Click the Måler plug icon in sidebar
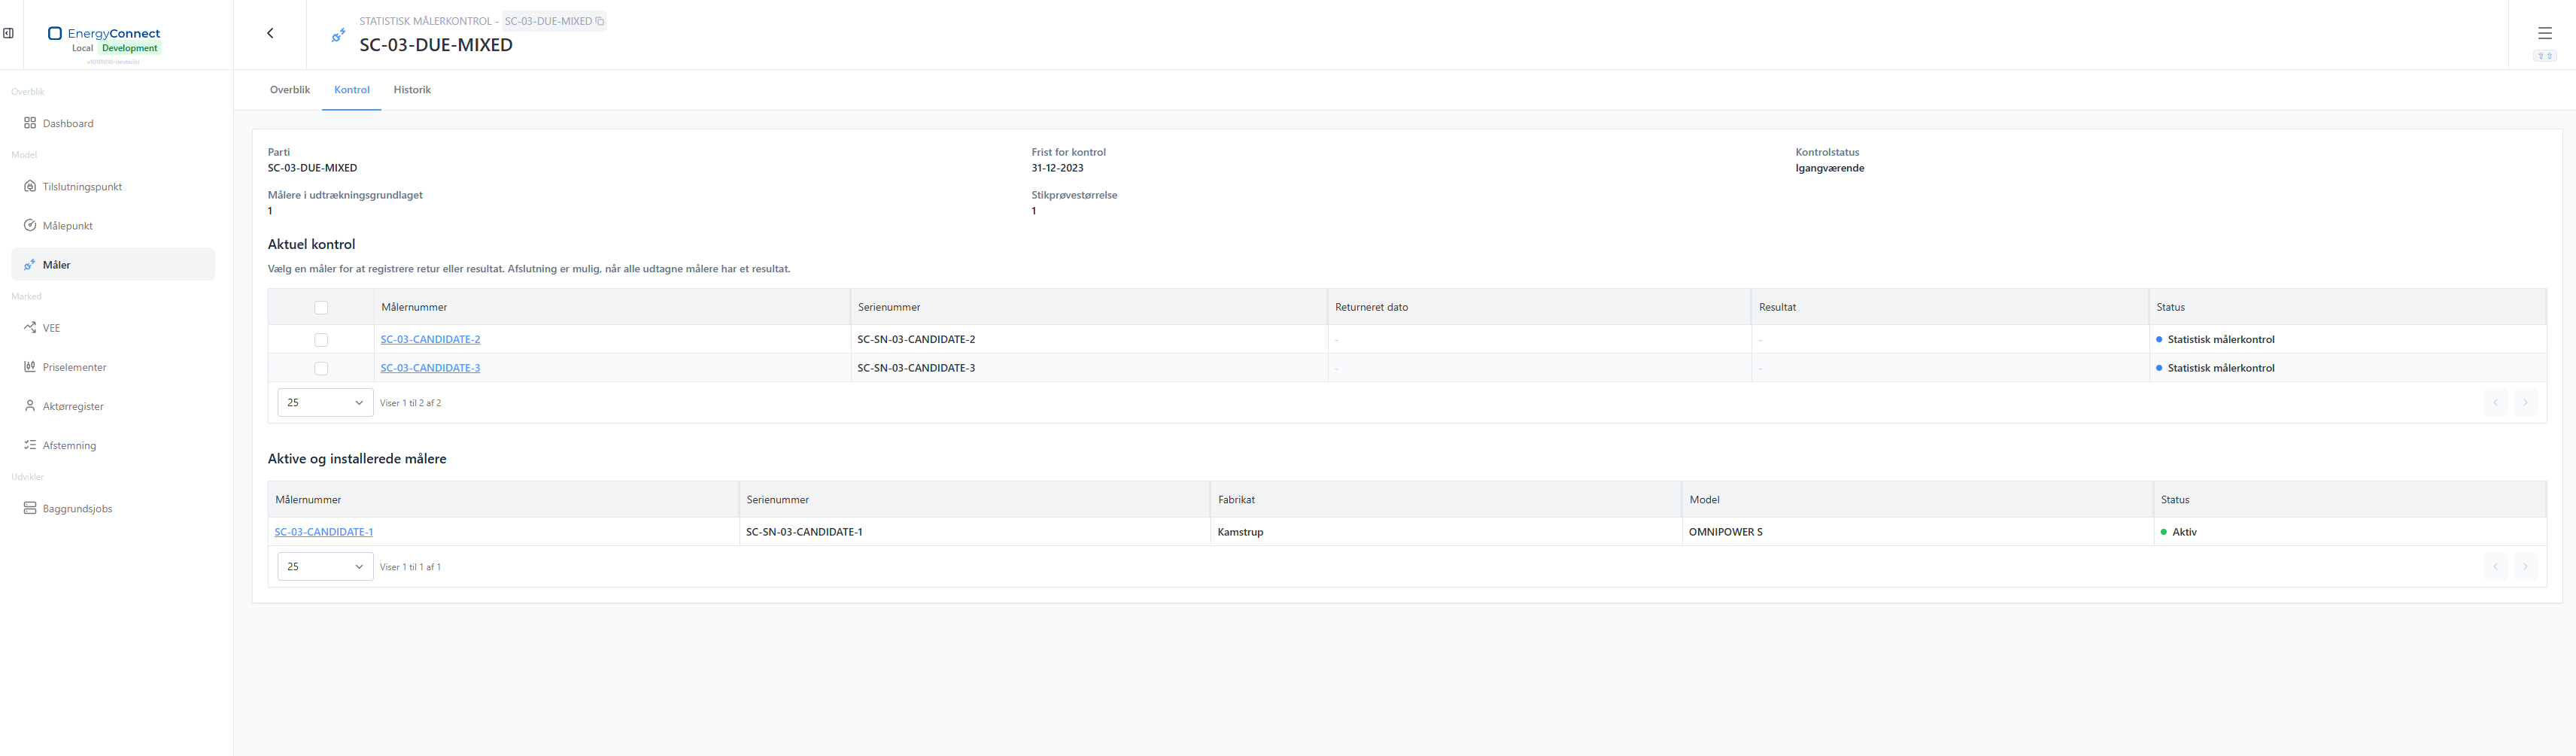Image resolution: width=2576 pixels, height=756 pixels. point(30,264)
